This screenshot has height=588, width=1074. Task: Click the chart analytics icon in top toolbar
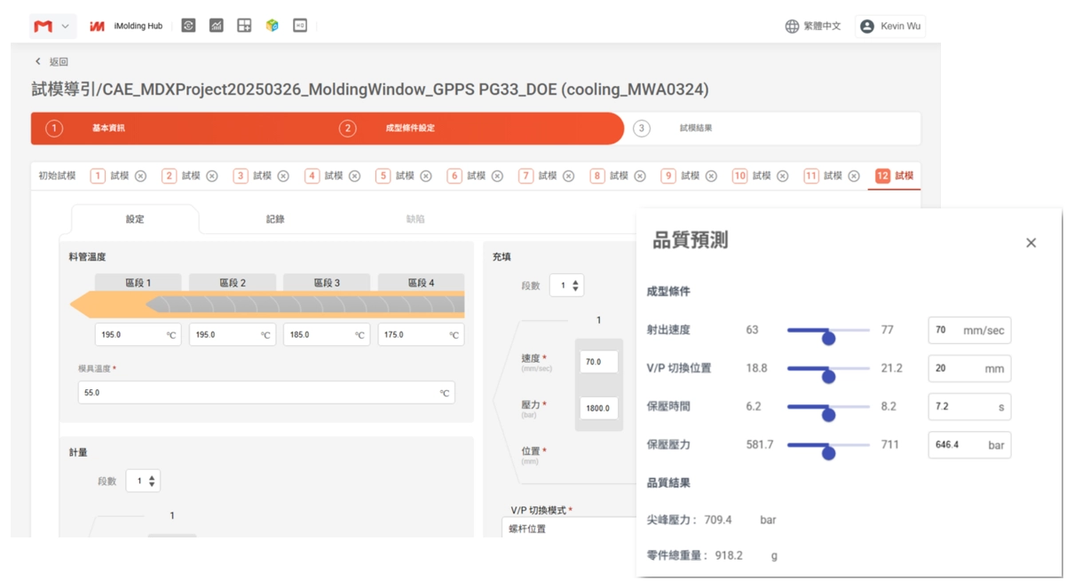click(x=216, y=26)
